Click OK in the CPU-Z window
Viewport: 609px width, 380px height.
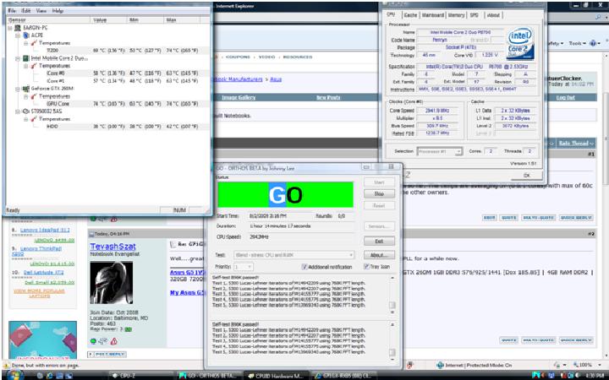(527, 176)
